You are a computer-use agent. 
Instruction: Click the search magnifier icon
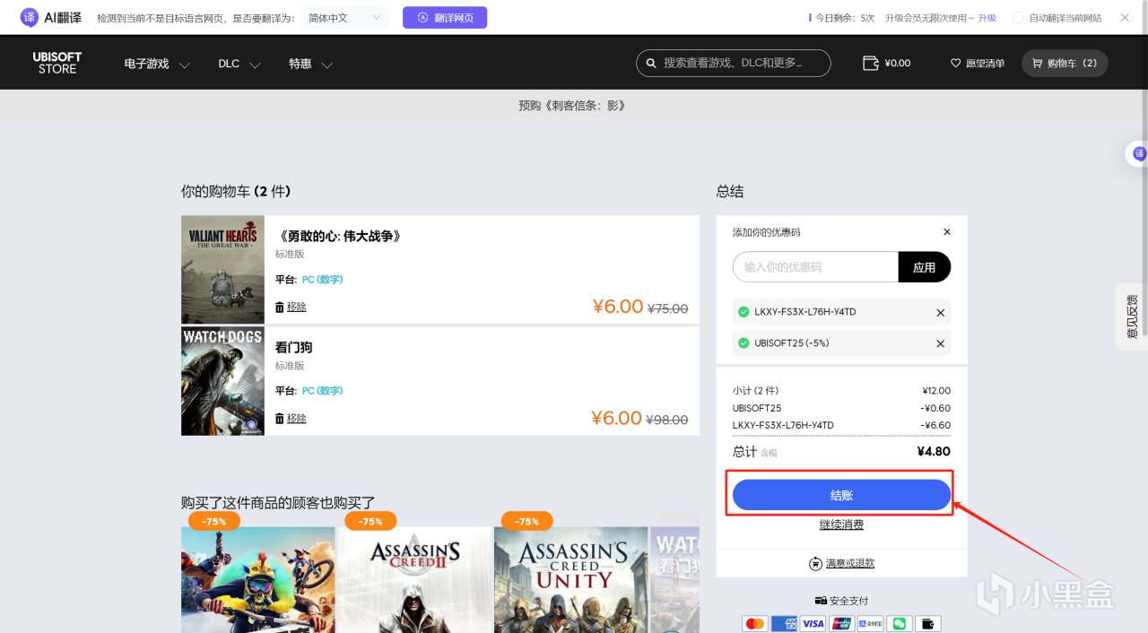pos(650,63)
